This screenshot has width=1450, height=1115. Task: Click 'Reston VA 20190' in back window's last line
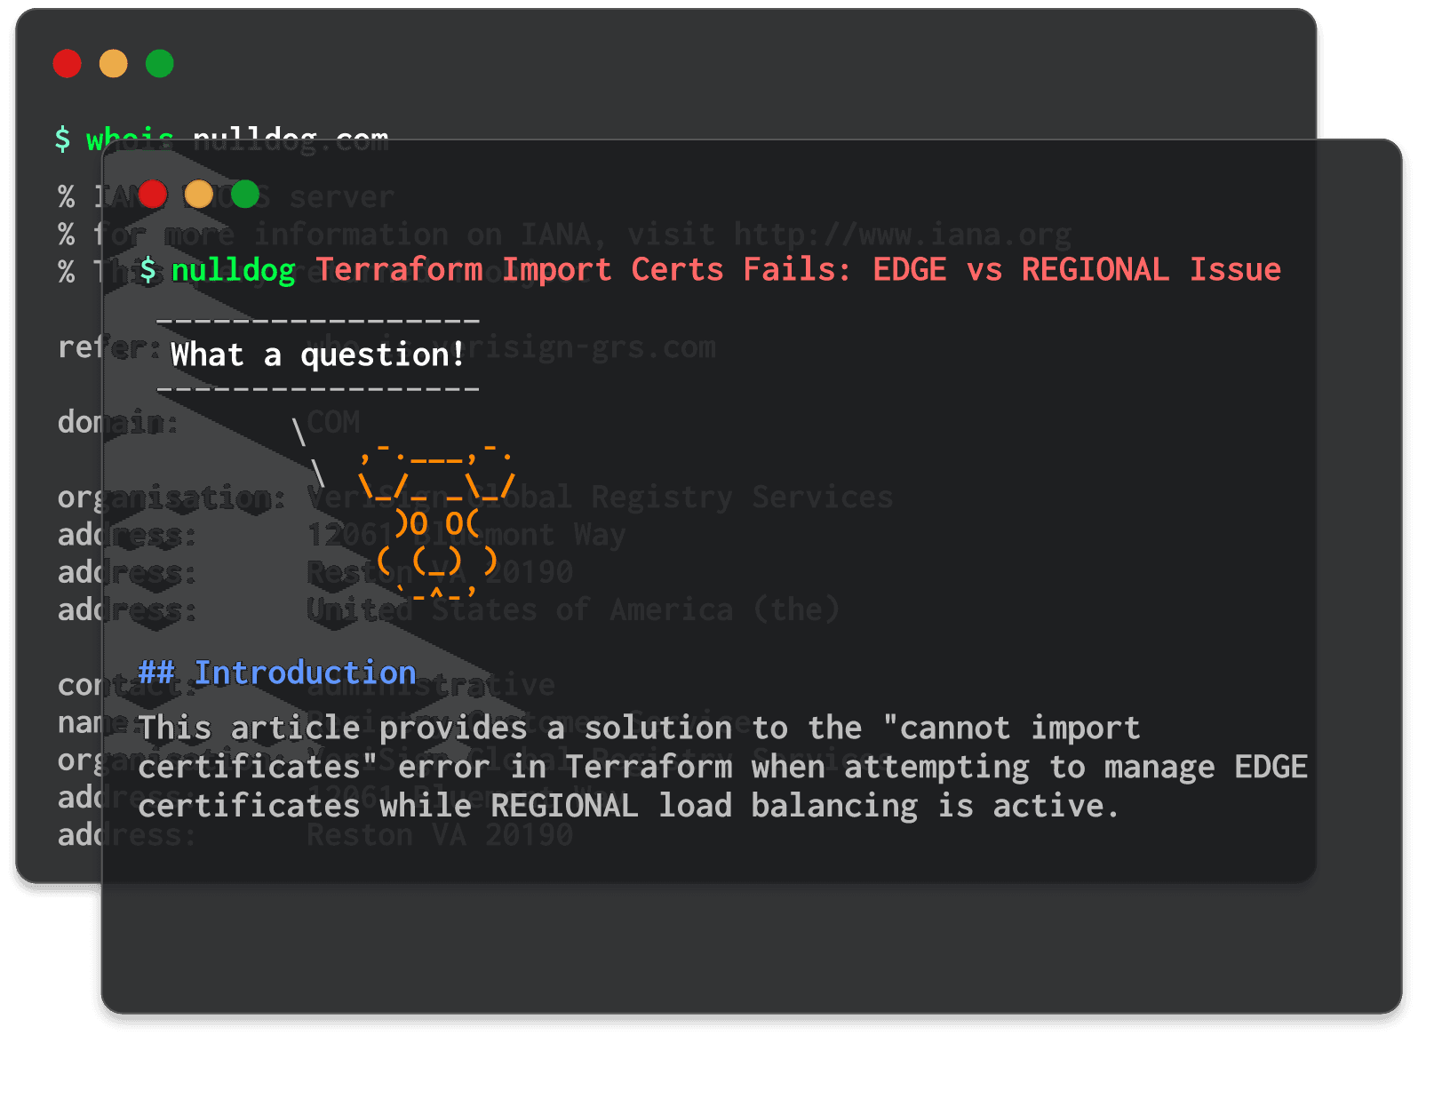point(440,835)
